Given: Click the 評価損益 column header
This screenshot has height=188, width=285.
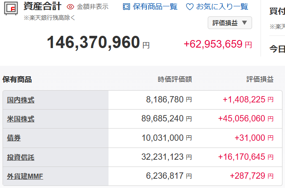Looking at the screenshot, I should tap(260, 79).
